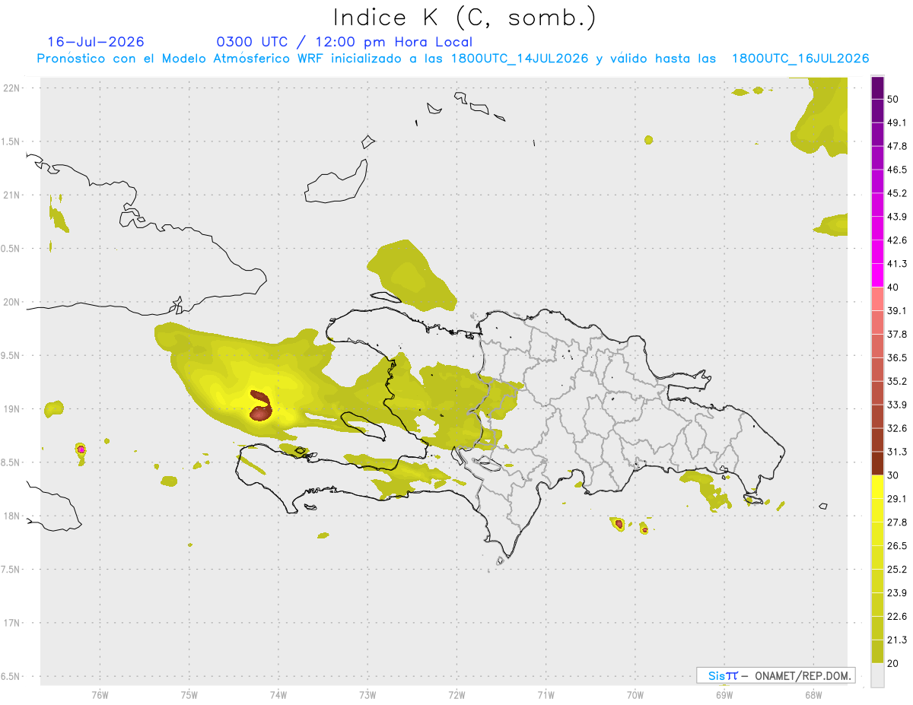Click colorbar label "40"
913x705 pixels.
(x=893, y=287)
